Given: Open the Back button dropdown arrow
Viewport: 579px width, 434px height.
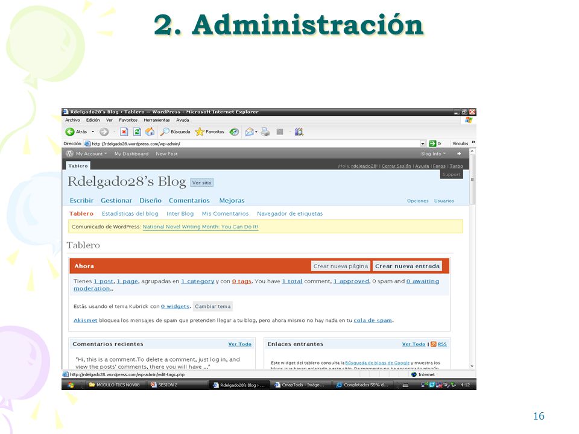Looking at the screenshot, I should pos(93,132).
